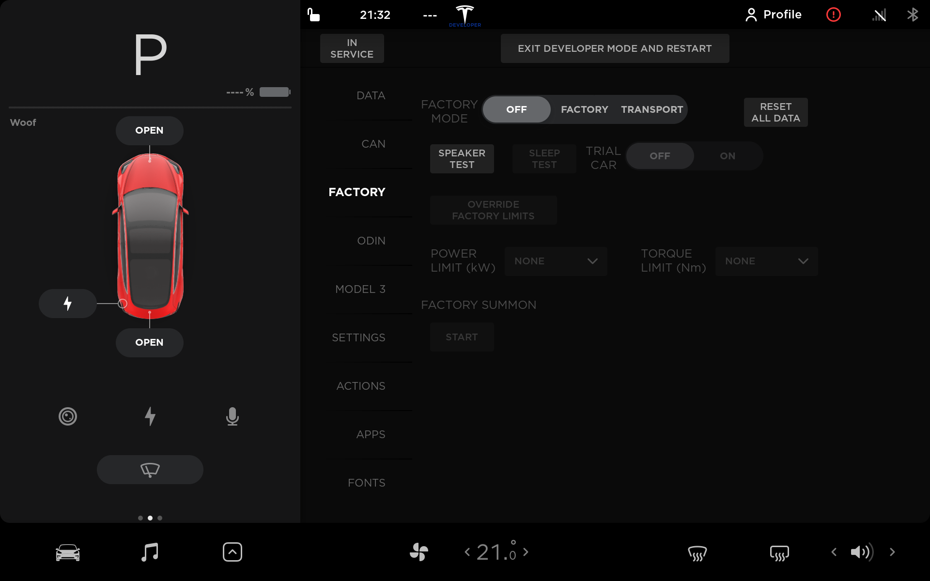The height and width of the screenshot is (581, 930).
Task: Toggle Trial Car from OFF to ON
Action: [x=727, y=155]
